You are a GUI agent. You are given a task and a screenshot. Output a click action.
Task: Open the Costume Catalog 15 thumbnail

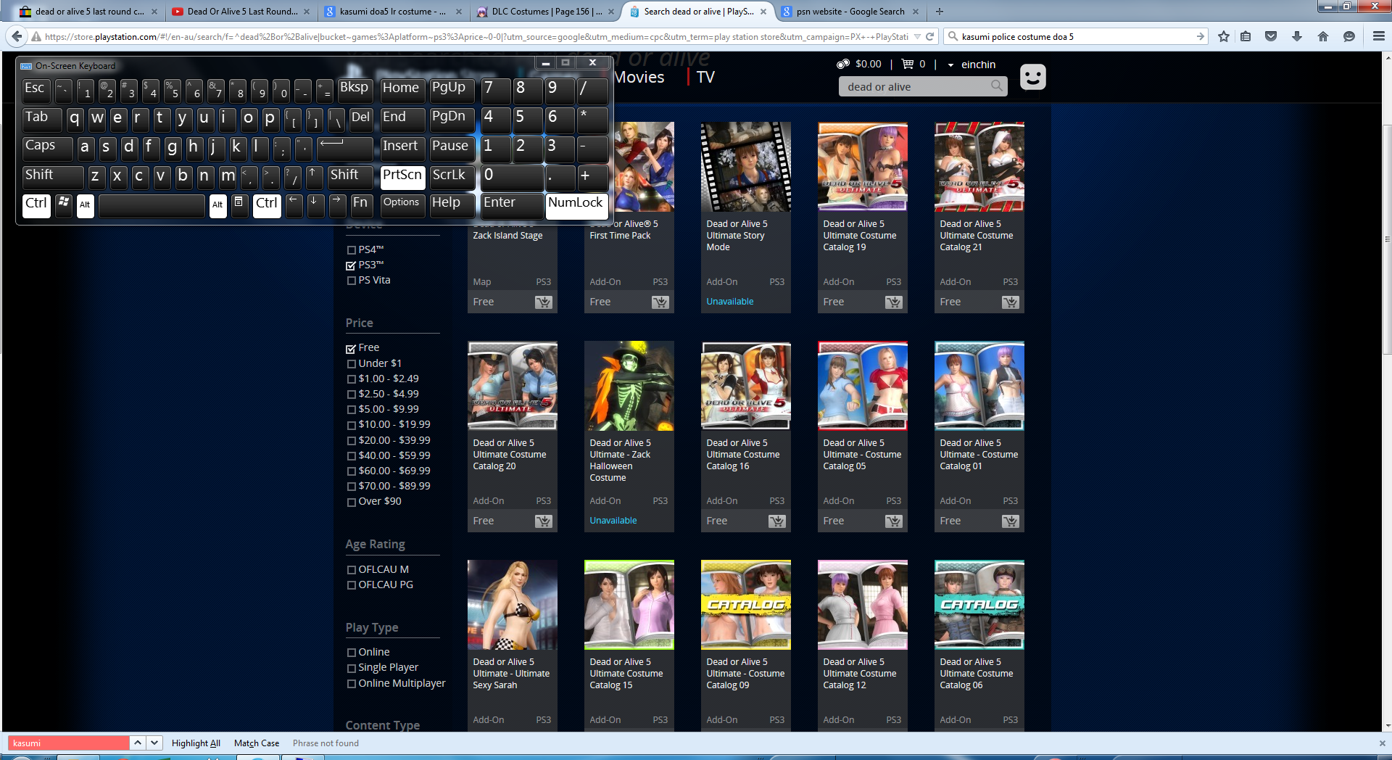click(x=629, y=605)
